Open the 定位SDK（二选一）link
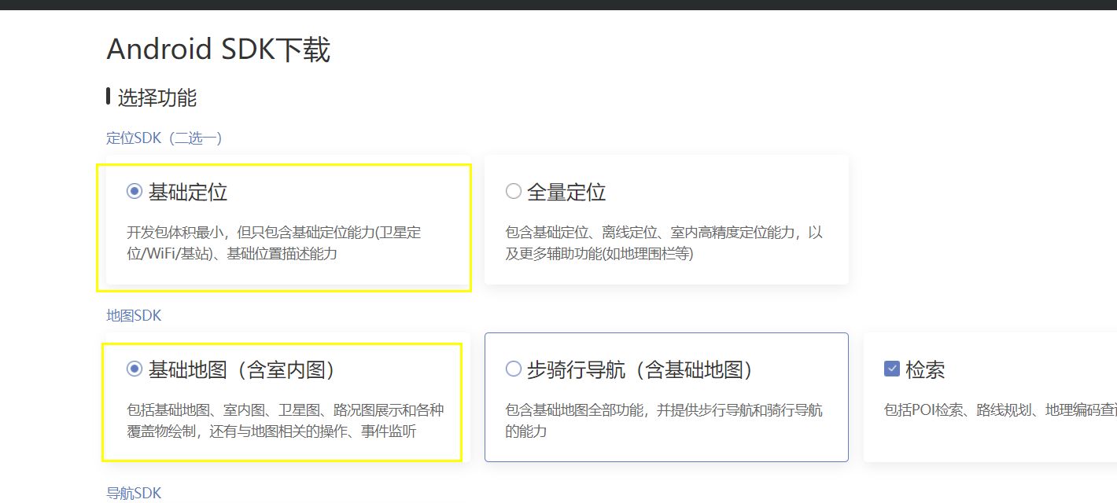The image size is (1117, 503). pyautogui.click(x=164, y=138)
